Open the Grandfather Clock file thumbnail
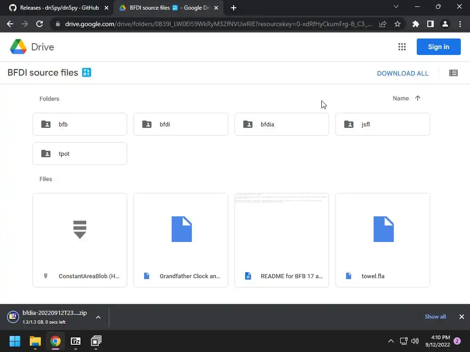The width and height of the screenshot is (470, 352). click(x=181, y=240)
